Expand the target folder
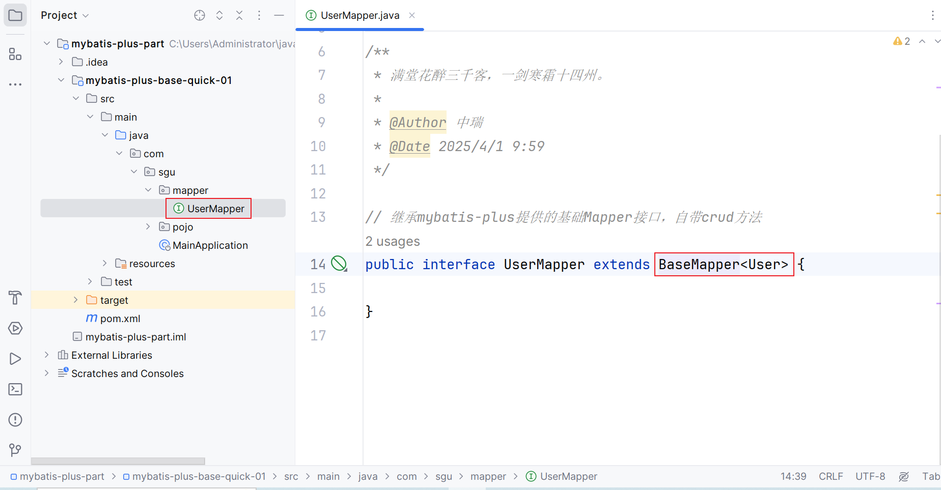The height and width of the screenshot is (490, 941). [76, 300]
